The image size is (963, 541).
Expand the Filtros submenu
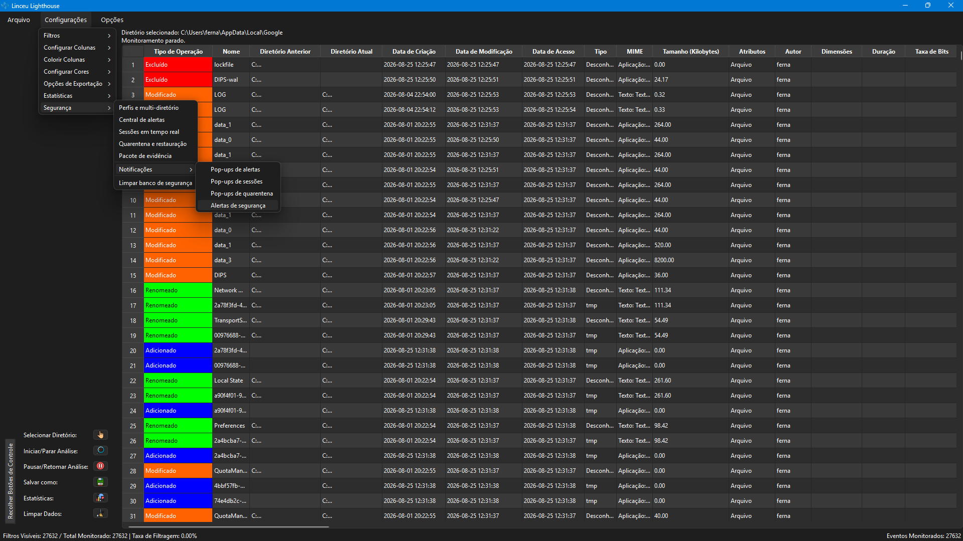tap(77, 36)
